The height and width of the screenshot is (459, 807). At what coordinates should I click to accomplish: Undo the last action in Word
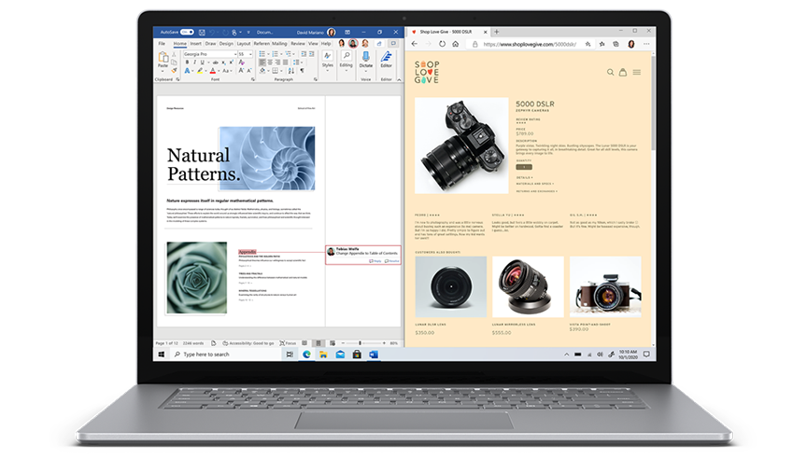[213, 33]
